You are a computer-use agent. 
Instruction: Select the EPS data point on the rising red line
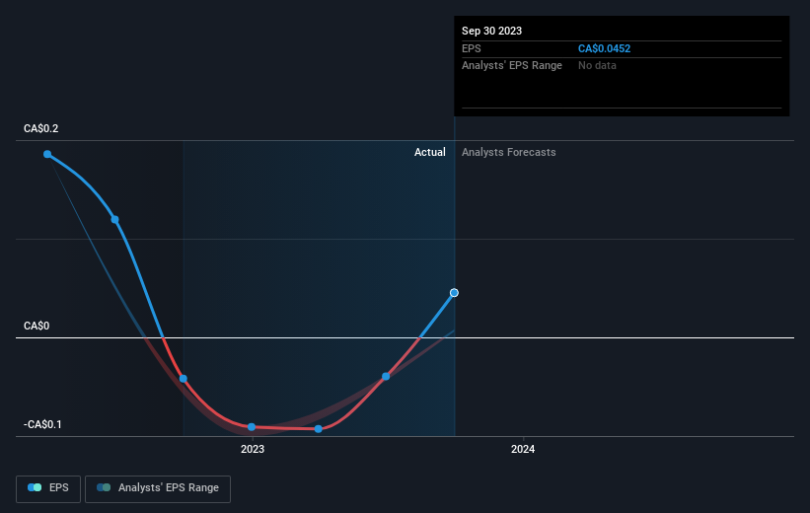[x=386, y=376]
